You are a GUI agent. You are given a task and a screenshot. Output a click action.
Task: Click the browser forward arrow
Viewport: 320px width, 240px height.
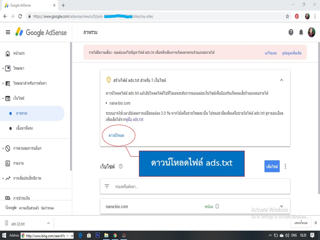coord(13,16)
